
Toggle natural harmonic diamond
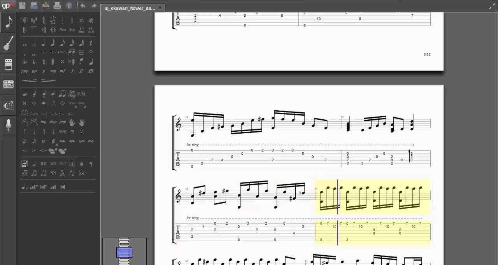(x=34, y=103)
